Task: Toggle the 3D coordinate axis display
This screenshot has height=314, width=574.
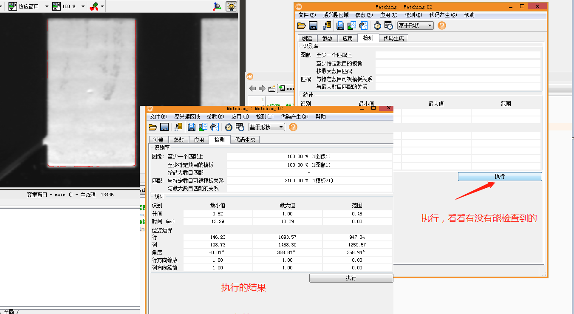Action: coord(217,7)
